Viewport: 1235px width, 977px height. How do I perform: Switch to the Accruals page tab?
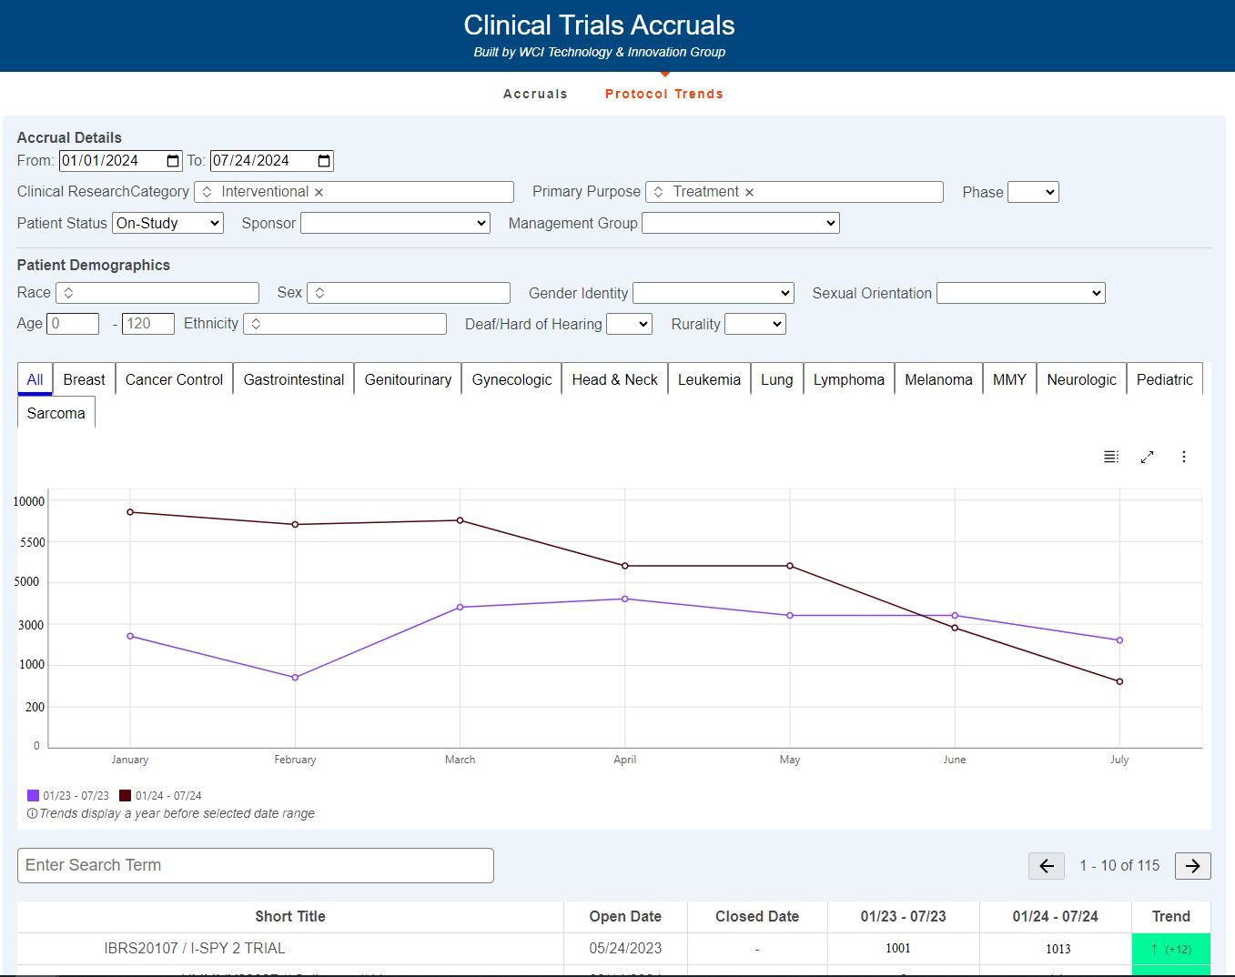point(535,94)
